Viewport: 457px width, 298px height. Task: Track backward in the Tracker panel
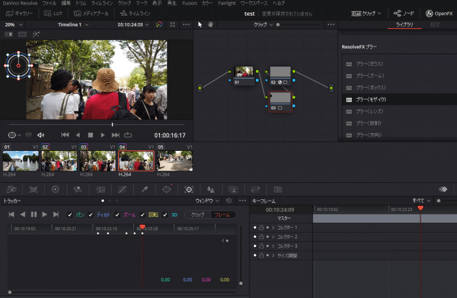tap(22, 214)
